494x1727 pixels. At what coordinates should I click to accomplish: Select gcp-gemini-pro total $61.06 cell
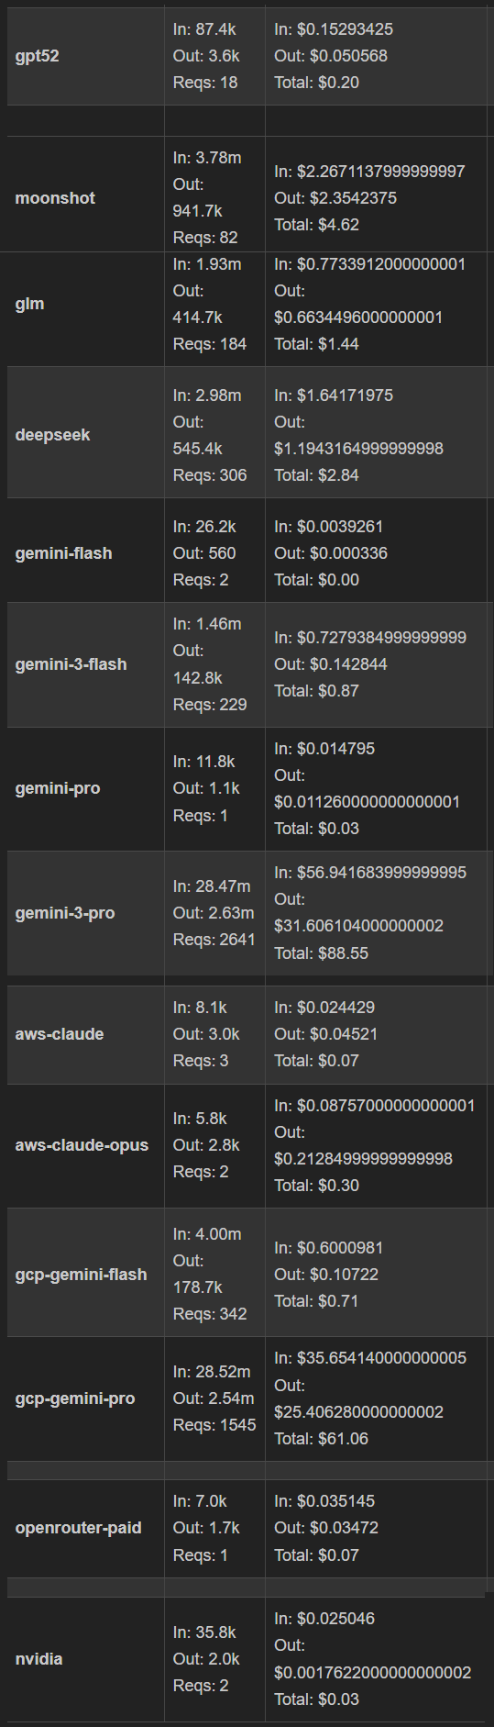click(x=321, y=1439)
